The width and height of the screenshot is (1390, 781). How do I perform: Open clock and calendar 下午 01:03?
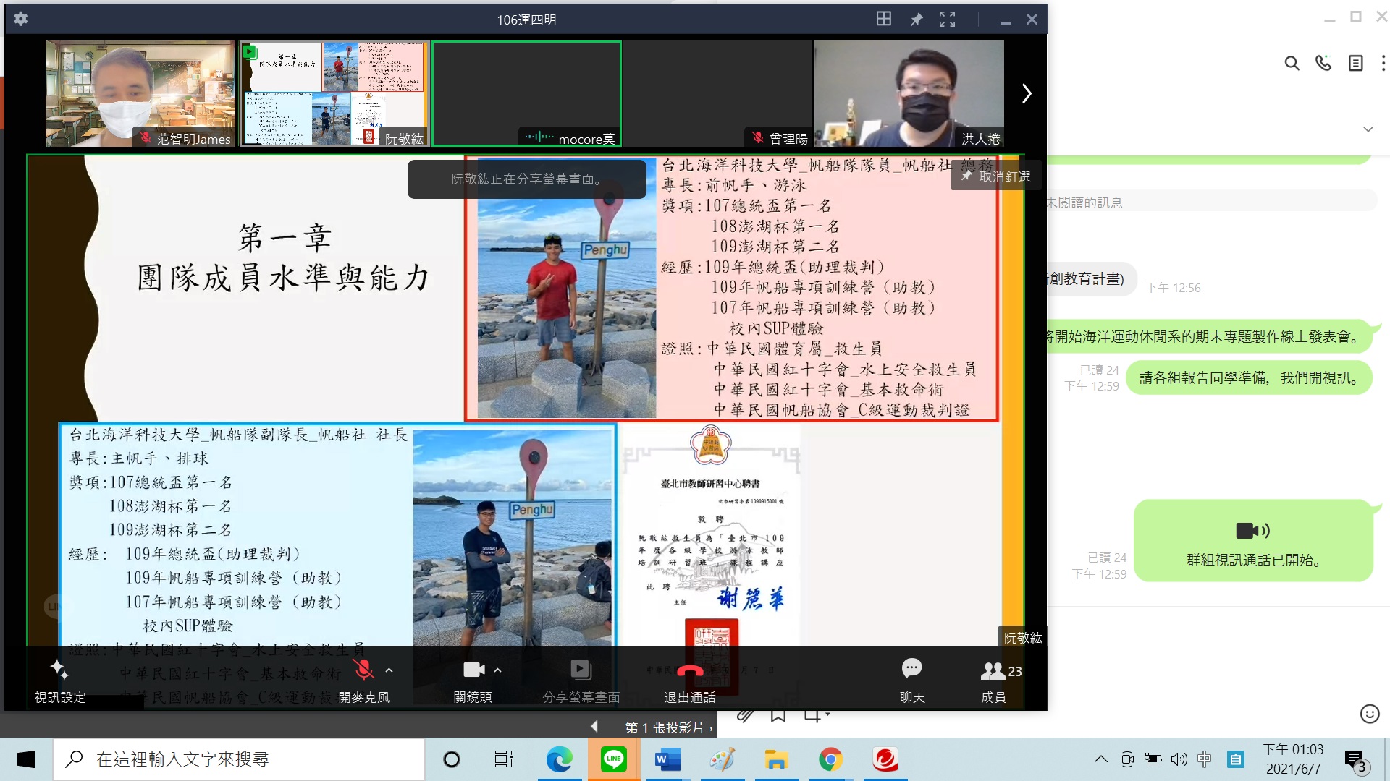(1293, 759)
